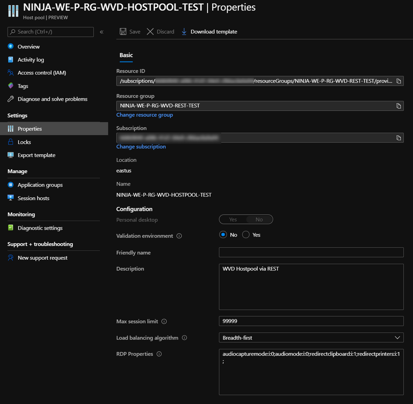Image resolution: width=413 pixels, height=404 pixels.
Task: Click the Name value NINJA-WE-P-RG-WVD-HOSTPOOL-TEST
Action: pos(164,195)
